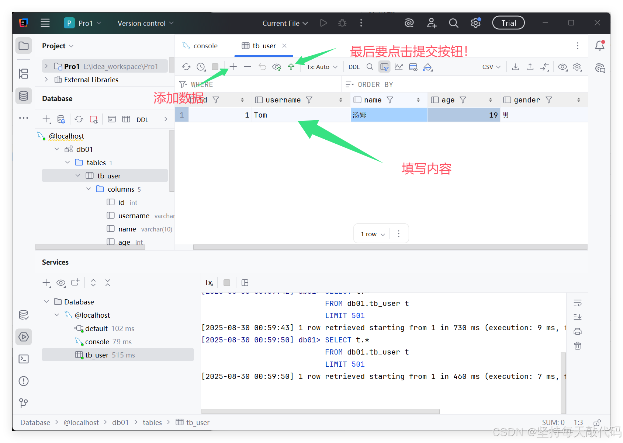This screenshot has width=623, height=443.
Task: Open the Structure tool window icon
Action: 24,74
